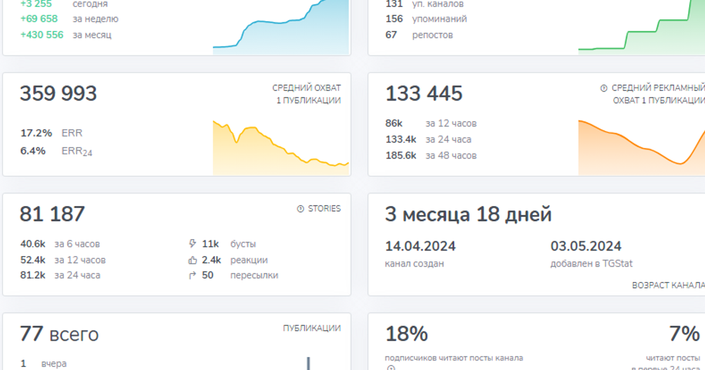Click the help icon beside STORIES
This screenshot has height=370, width=705.
coord(301,208)
